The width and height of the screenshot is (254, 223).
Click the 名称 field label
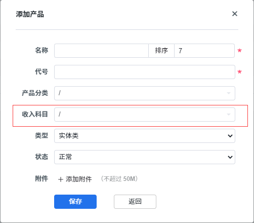[x=41, y=50]
